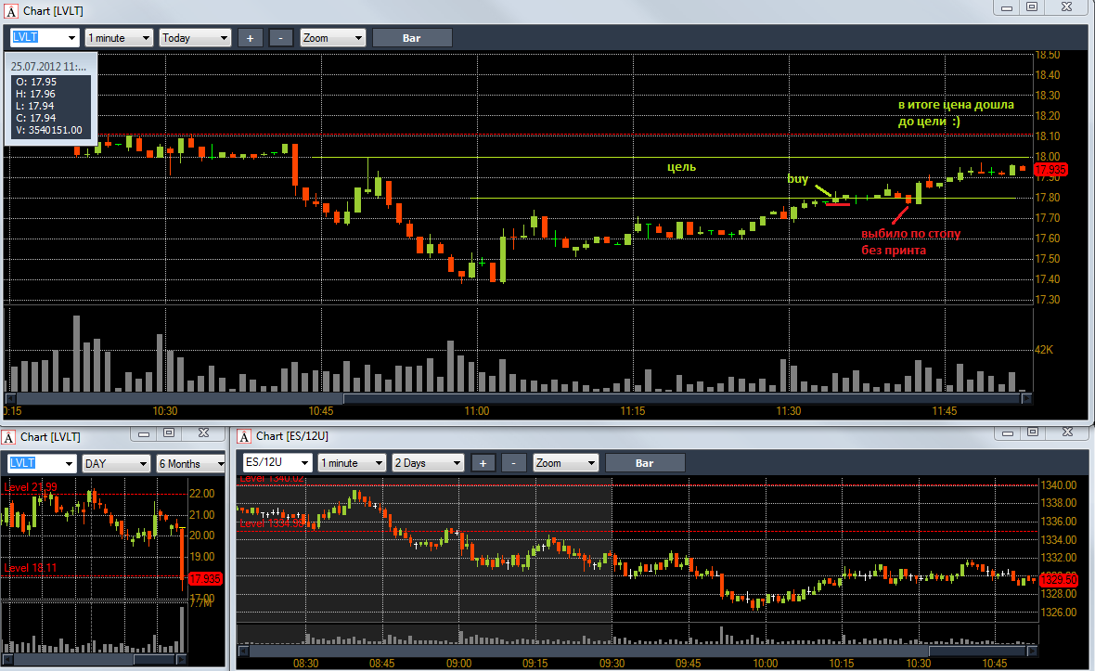The width and height of the screenshot is (1095, 671).
Task: Click the horizontal scrollbar thumb of small LVLT chart
Action: (154, 659)
